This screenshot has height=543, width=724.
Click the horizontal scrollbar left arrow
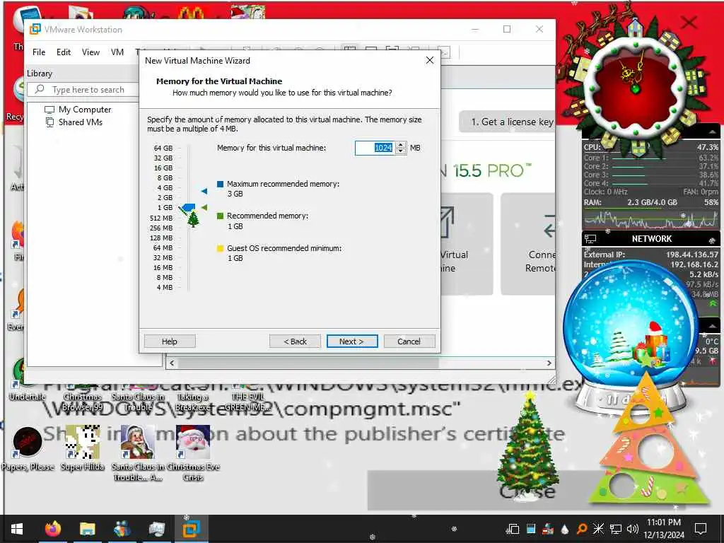(x=172, y=363)
